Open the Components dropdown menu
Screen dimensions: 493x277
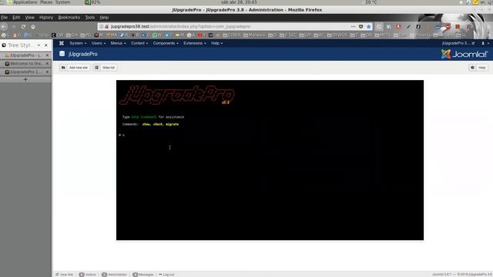tap(166, 43)
